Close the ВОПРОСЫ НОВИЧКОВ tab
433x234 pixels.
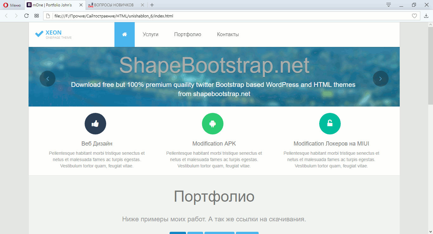coord(142,5)
